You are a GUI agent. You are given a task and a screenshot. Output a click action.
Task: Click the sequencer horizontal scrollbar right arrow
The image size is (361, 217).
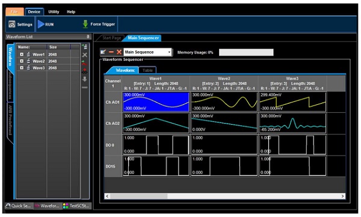[x=342, y=196]
